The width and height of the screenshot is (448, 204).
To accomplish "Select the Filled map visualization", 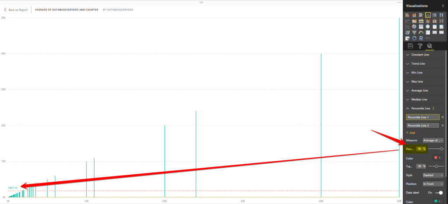I will tap(407, 32).
